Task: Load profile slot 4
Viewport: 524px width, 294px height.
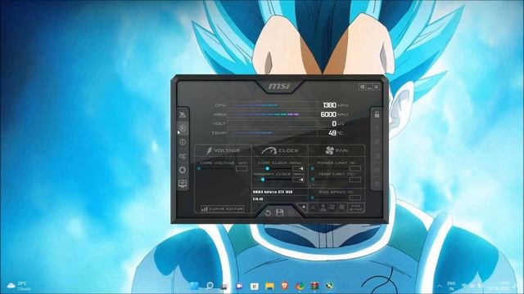Action: pos(377,170)
